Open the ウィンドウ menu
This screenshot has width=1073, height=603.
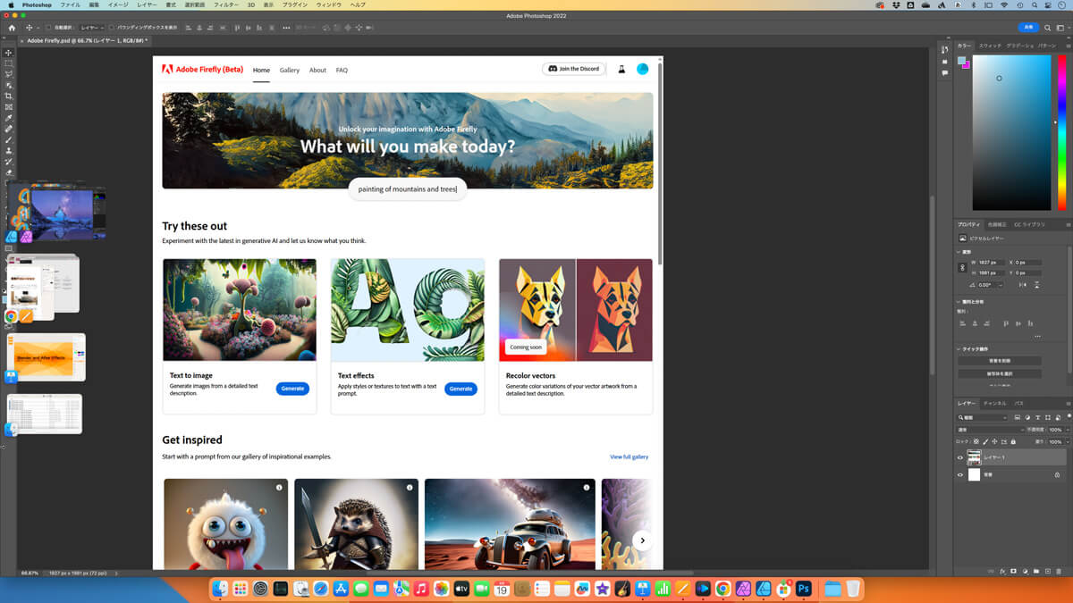329,5
